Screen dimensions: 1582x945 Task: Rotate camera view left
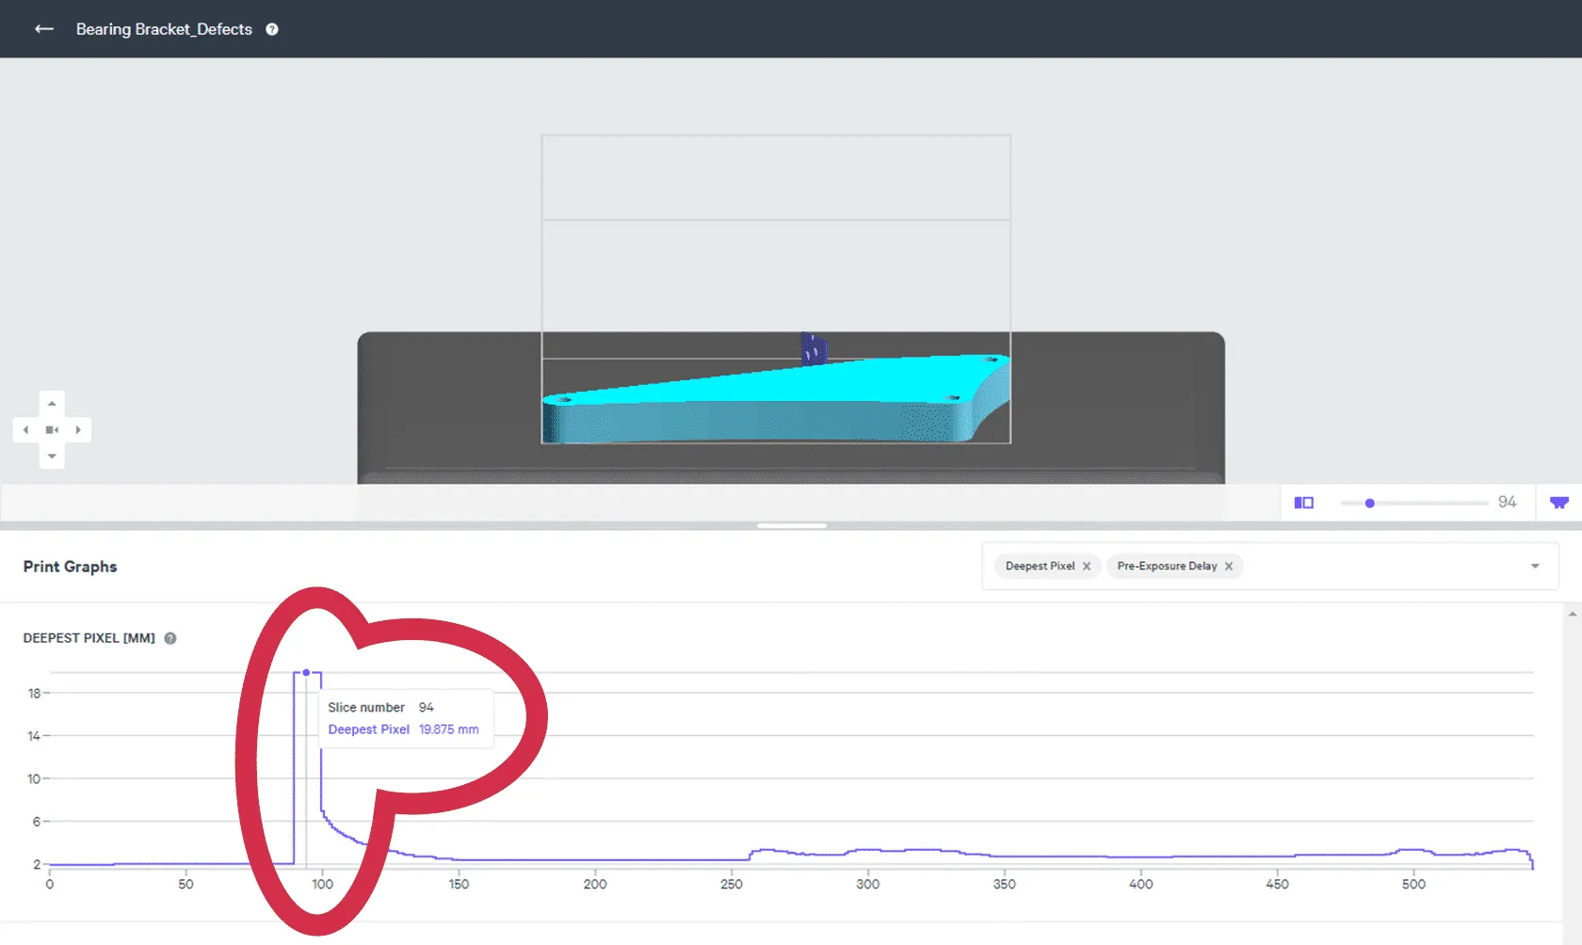point(25,430)
